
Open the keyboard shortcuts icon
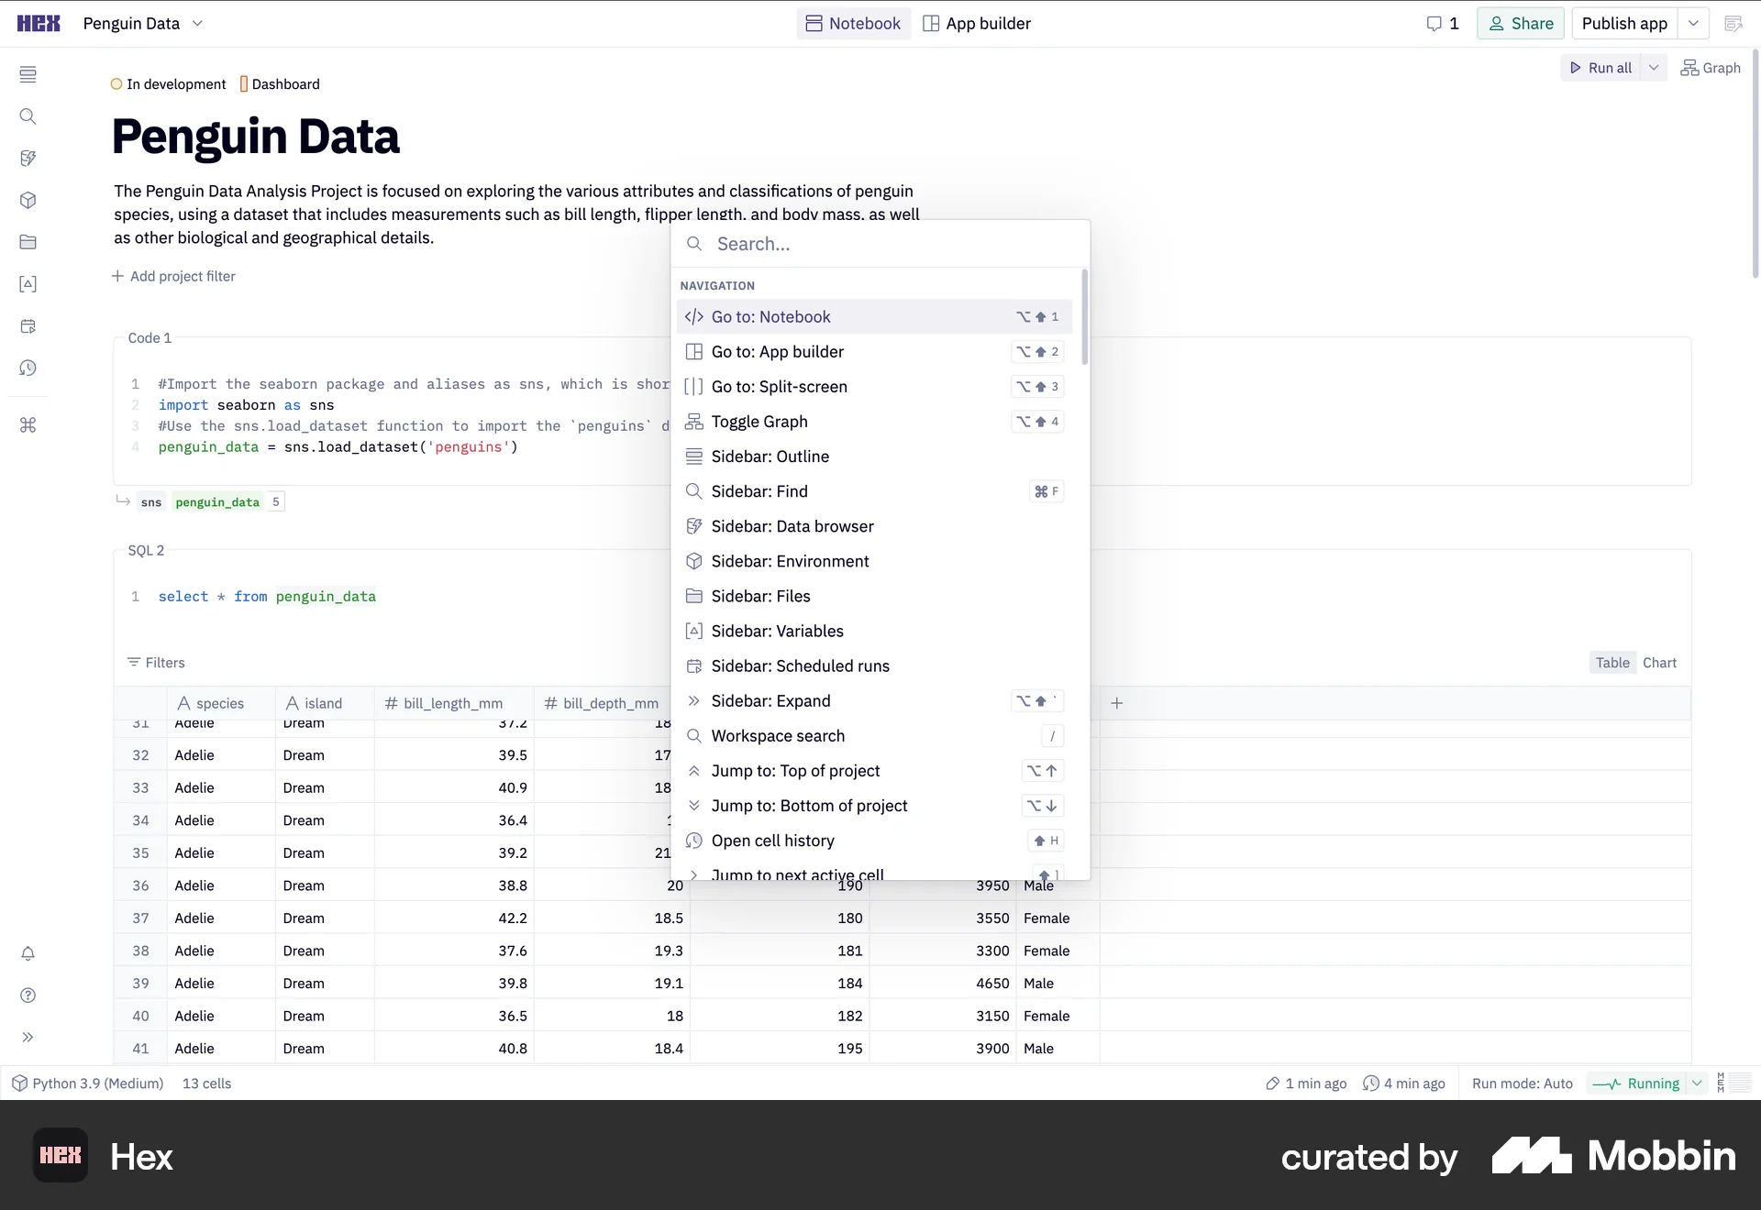pyautogui.click(x=28, y=425)
